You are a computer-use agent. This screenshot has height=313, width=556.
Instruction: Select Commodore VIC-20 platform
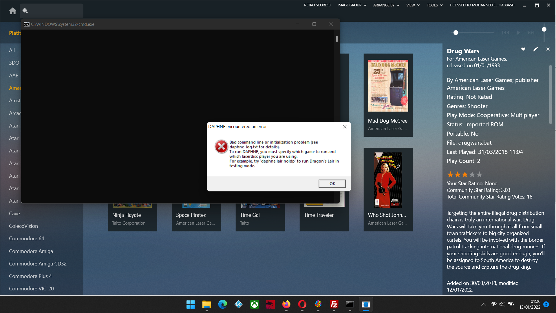click(31, 289)
